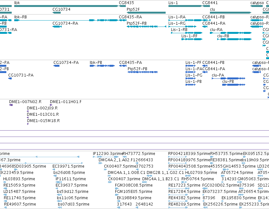Click the CG8435 gene label
Viewport: 269px width, 209px height.
[126, 3]
